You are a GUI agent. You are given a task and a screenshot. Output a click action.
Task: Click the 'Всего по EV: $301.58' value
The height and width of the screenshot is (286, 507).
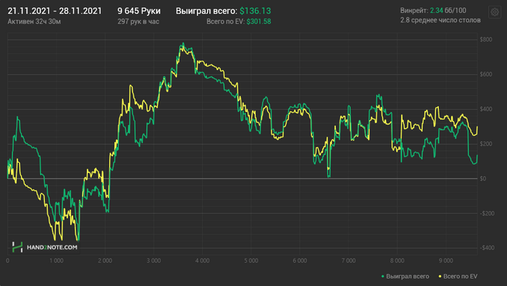coord(239,22)
